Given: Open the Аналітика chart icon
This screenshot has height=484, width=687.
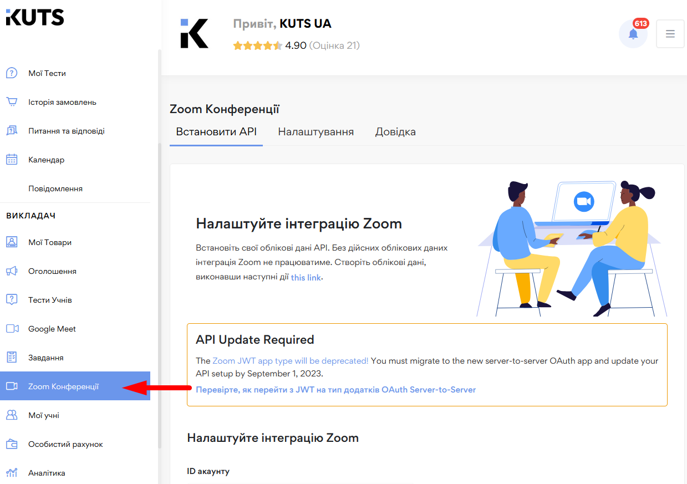Looking at the screenshot, I should pyautogui.click(x=12, y=472).
